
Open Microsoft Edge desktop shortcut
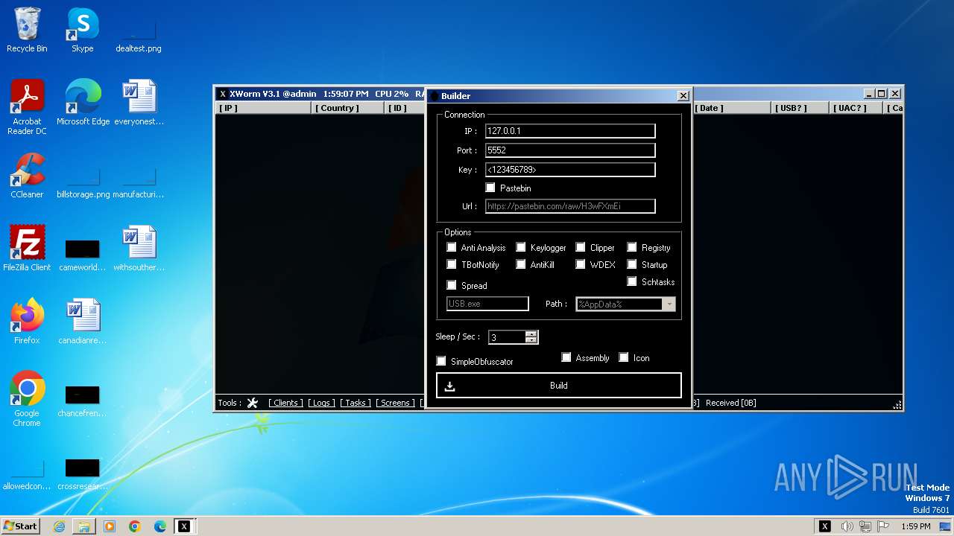click(x=83, y=103)
